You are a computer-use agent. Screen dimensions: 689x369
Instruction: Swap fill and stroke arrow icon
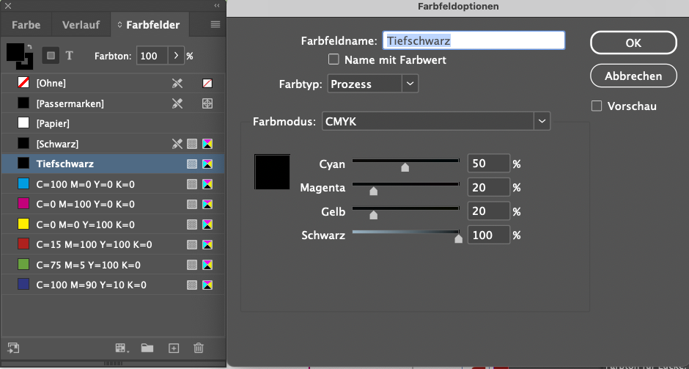pyautogui.click(x=29, y=47)
